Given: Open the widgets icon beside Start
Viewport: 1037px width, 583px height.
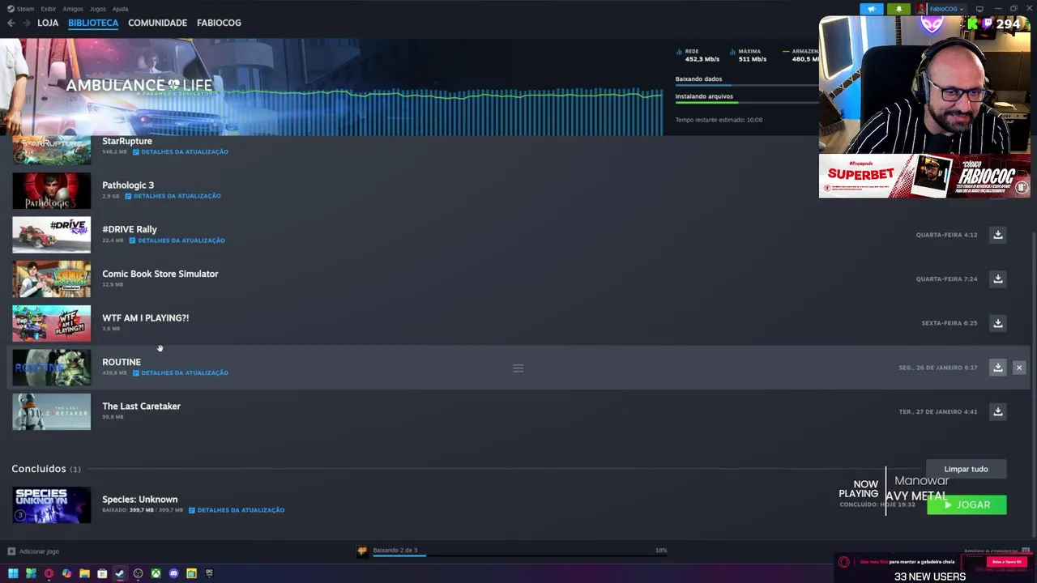Looking at the screenshot, I should coord(31,573).
